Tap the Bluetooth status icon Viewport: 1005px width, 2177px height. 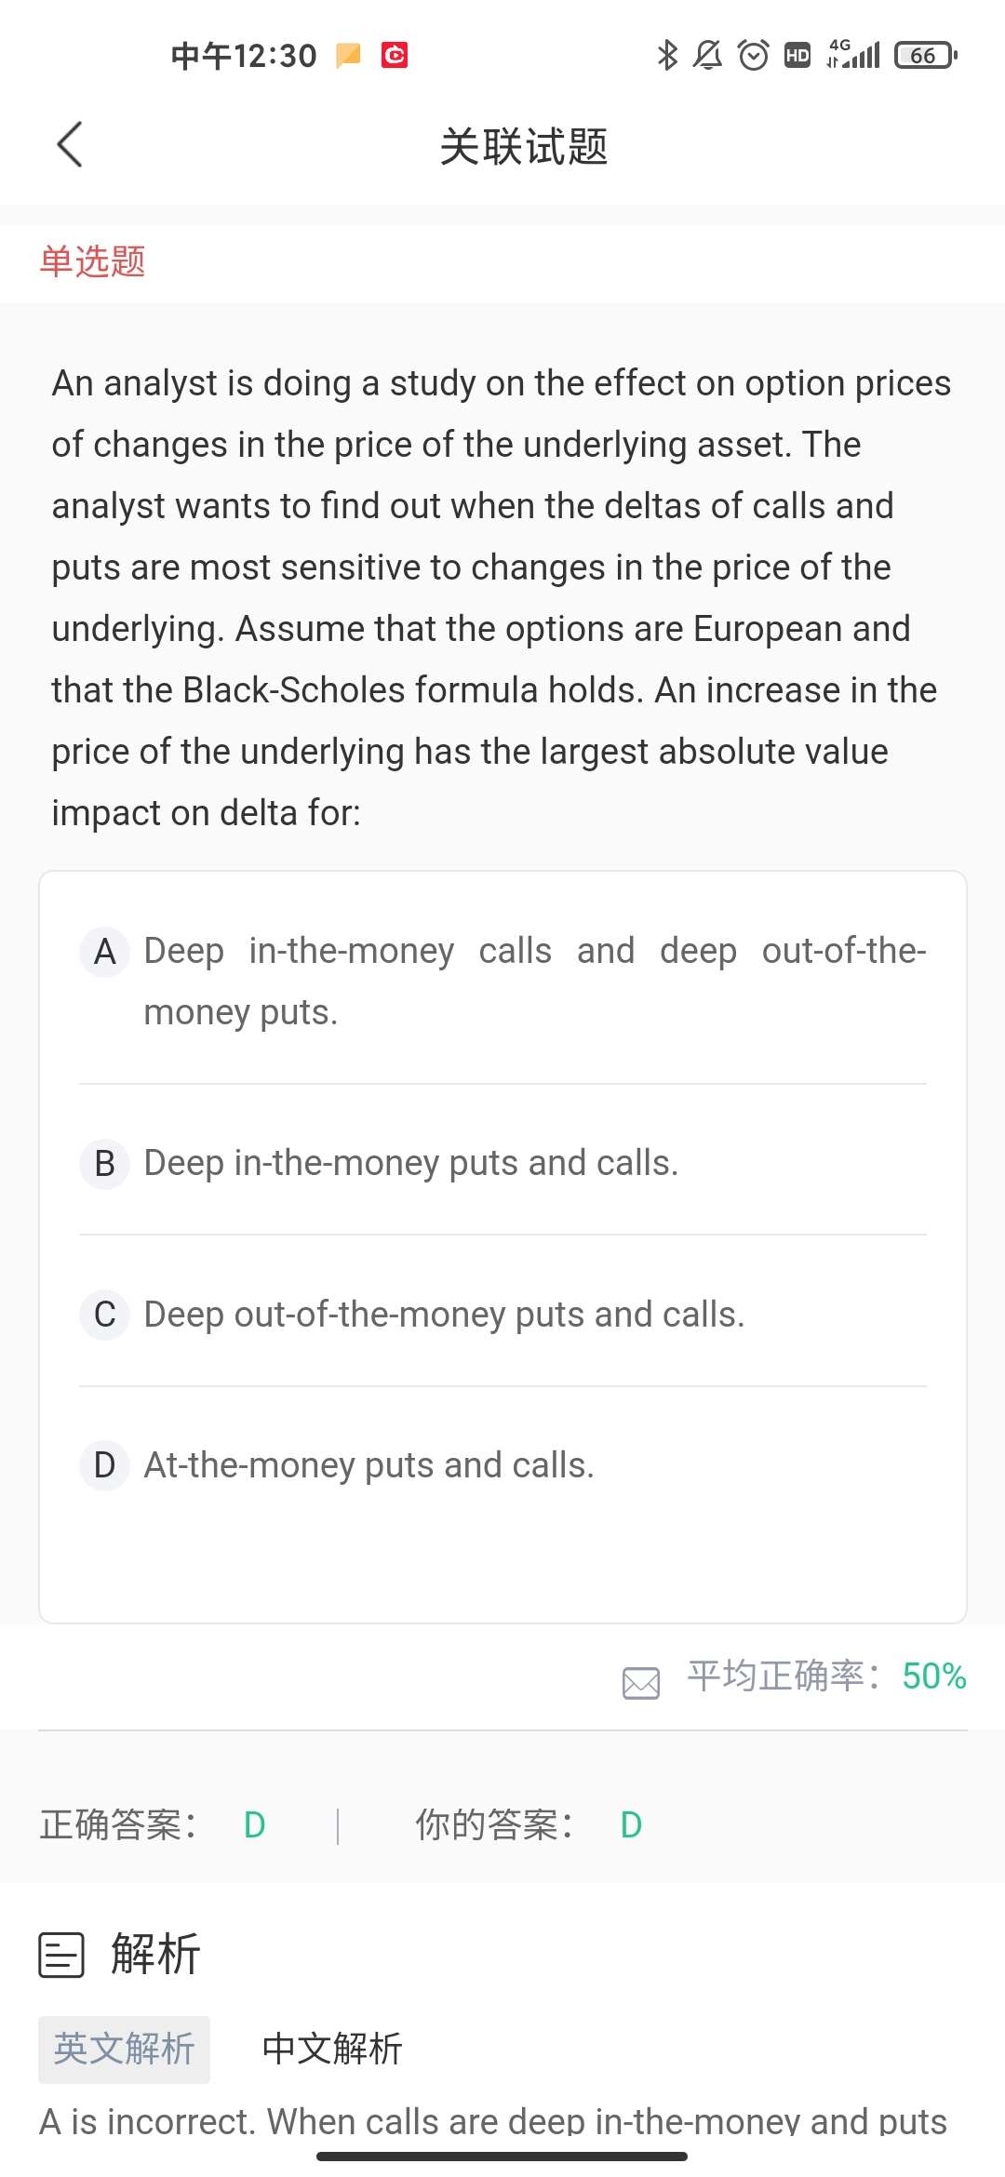point(666,56)
